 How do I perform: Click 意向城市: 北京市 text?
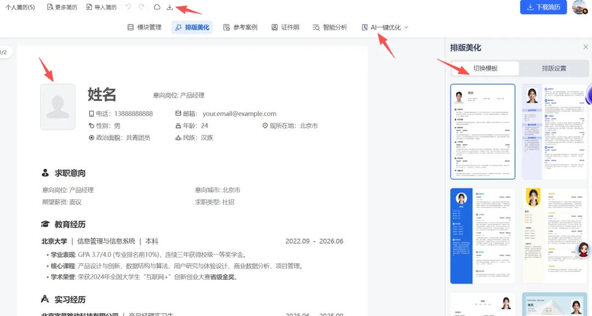(x=218, y=190)
